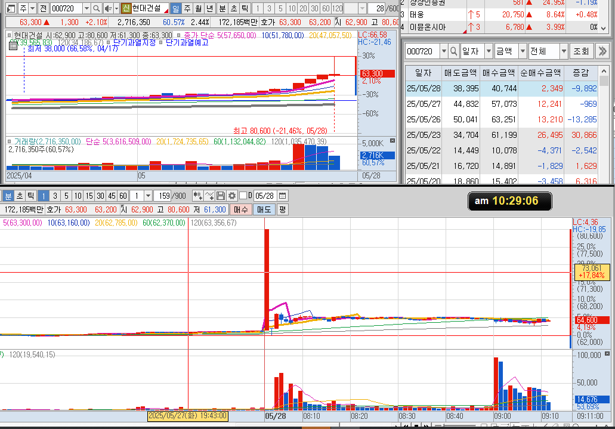615x429 pixels.
Task: Select 60-minute interval in lower chart
Action: (123, 196)
